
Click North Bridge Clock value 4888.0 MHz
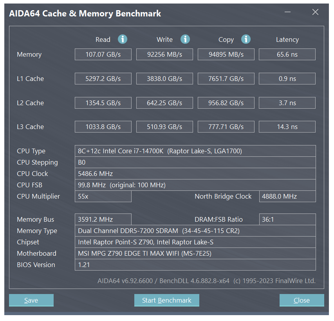click(x=287, y=196)
